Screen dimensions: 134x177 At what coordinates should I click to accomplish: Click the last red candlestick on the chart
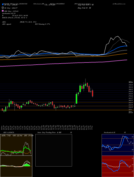(93, 93)
